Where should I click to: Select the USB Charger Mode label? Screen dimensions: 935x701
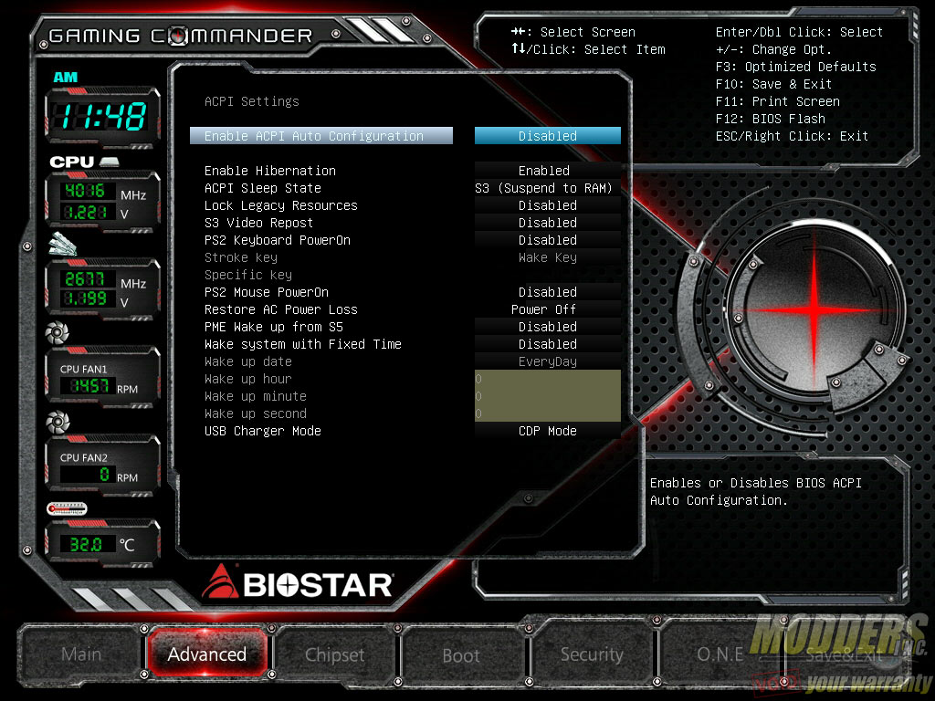(263, 431)
